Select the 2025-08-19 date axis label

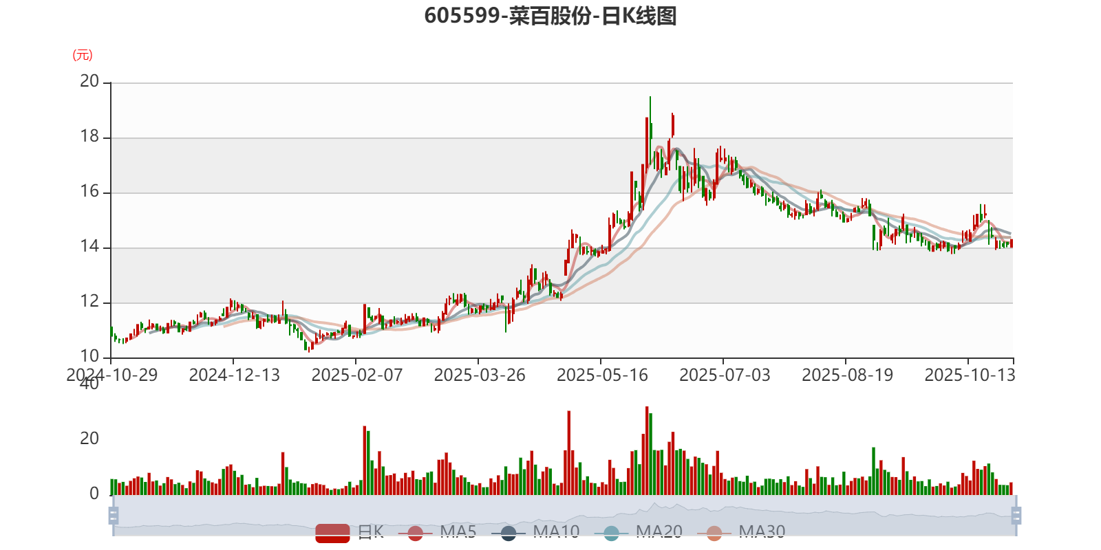[x=847, y=375]
